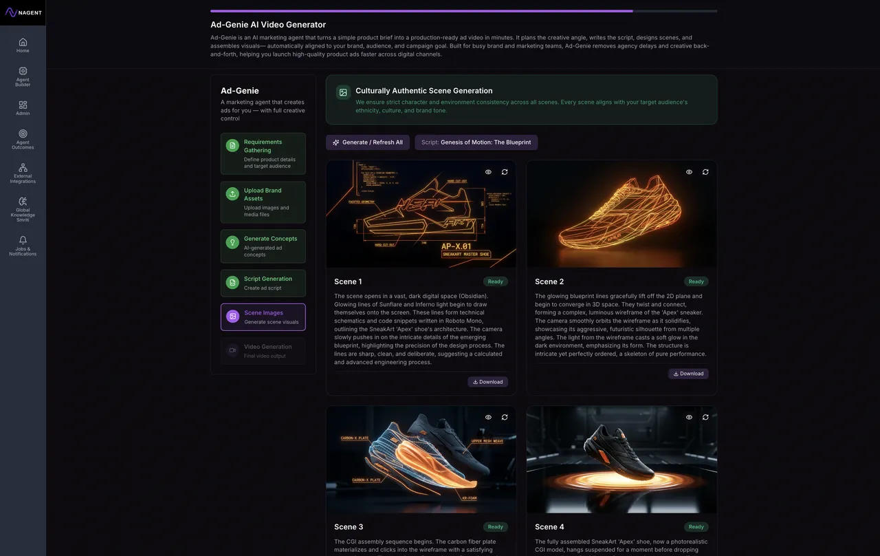Click the Video Generation camera icon

click(x=232, y=350)
